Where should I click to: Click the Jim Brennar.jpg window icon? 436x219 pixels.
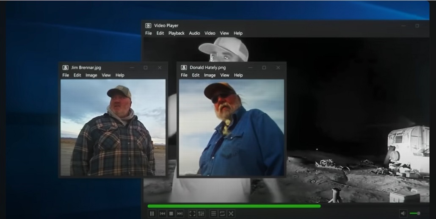65,68
